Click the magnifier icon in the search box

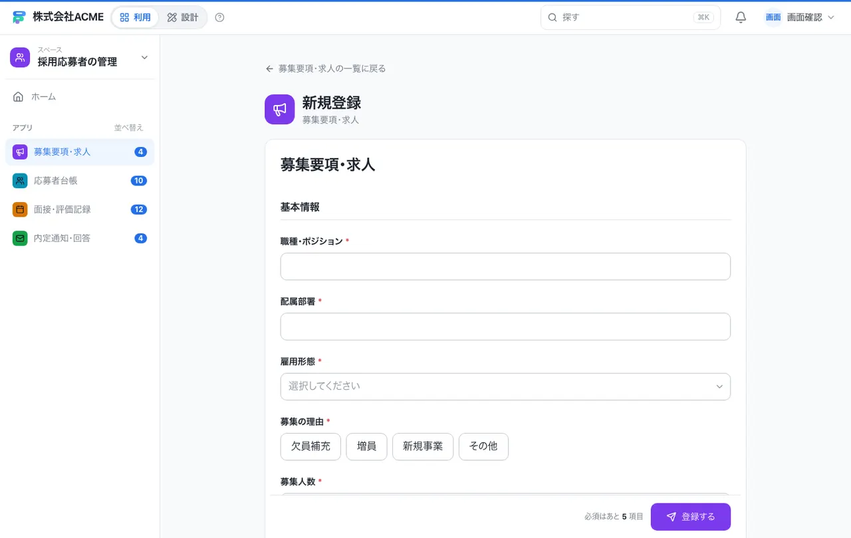552,17
